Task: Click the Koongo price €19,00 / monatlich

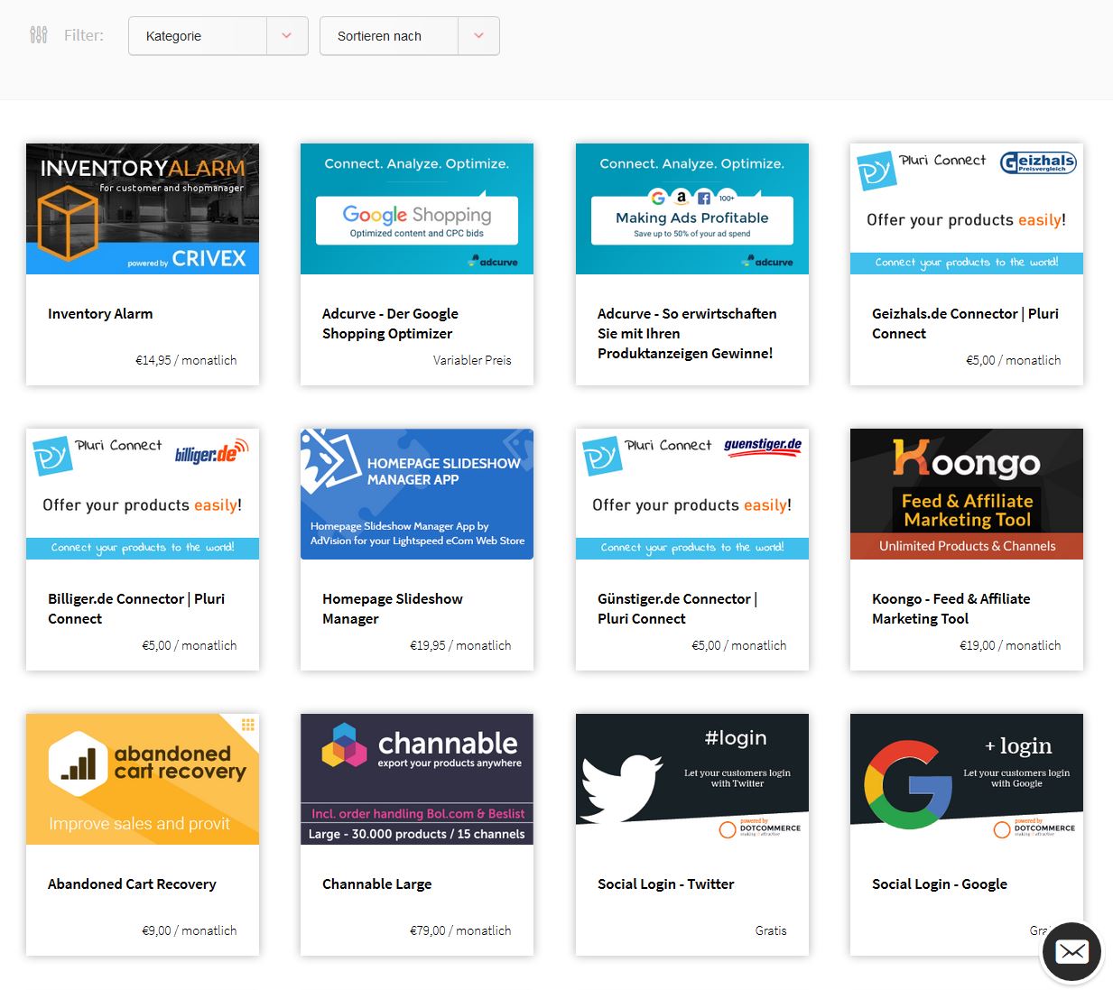Action: tap(1010, 645)
